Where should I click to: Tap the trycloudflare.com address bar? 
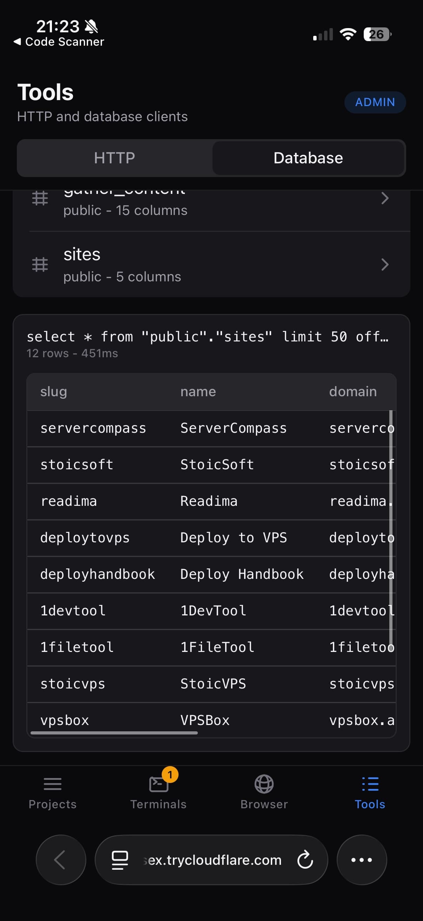211,860
